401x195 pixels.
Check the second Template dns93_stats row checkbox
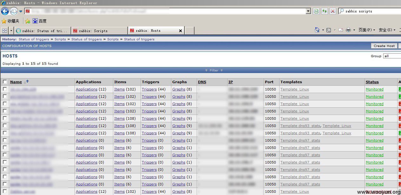click(5, 133)
